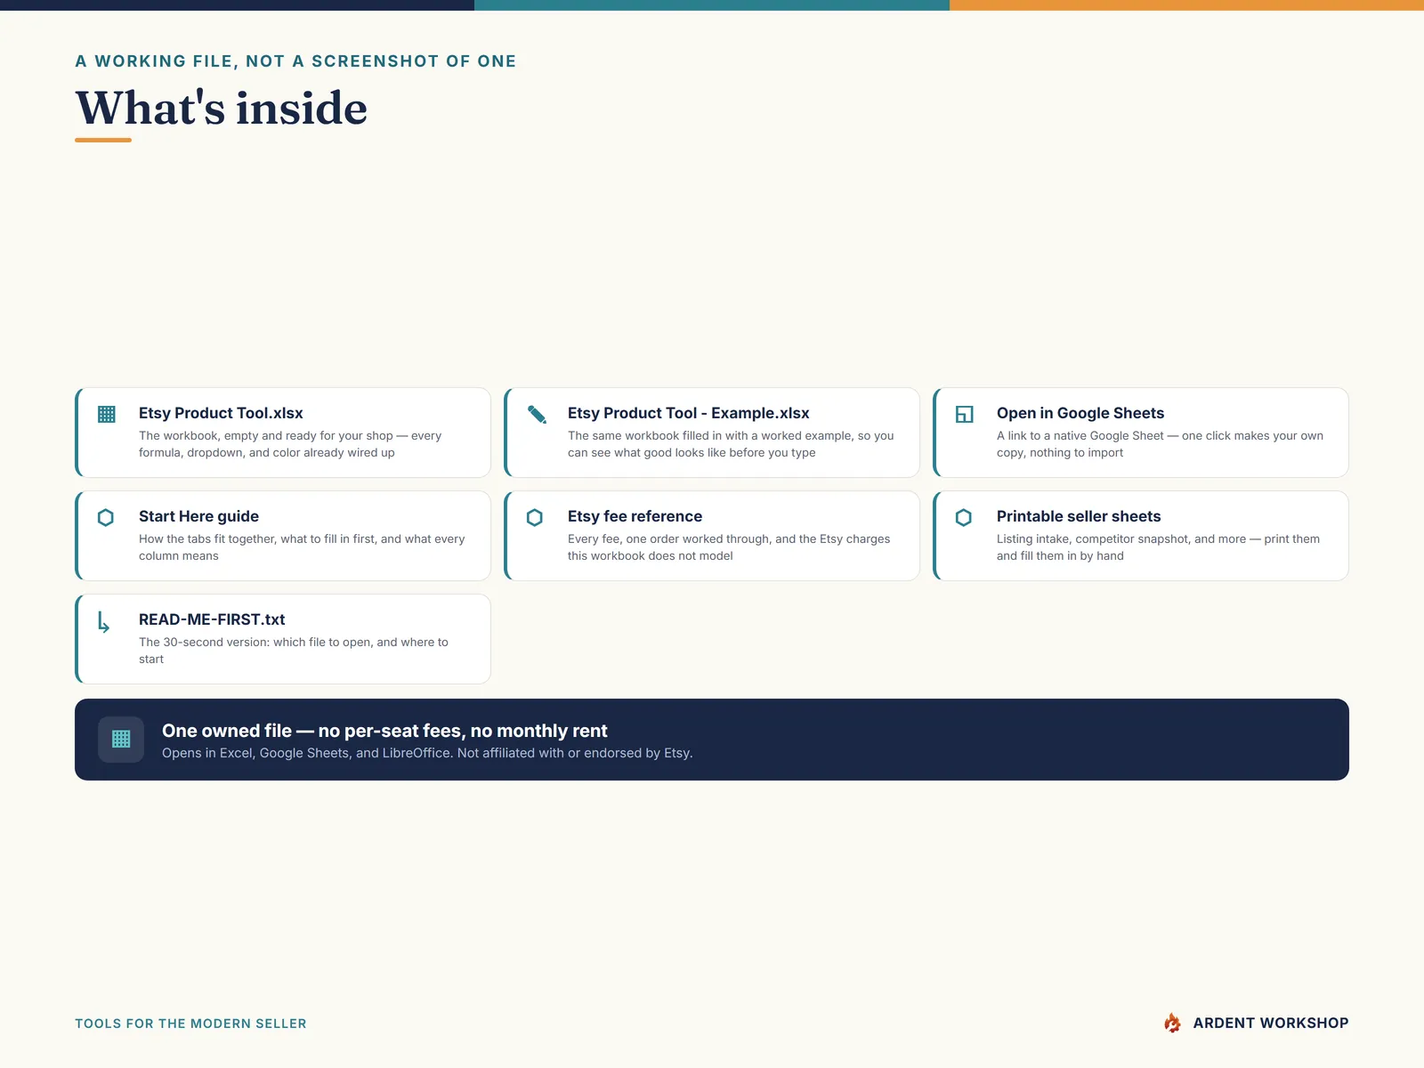Select the Start Here guide title
Viewport: 1424px width, 1068px height.
(198, 516)
